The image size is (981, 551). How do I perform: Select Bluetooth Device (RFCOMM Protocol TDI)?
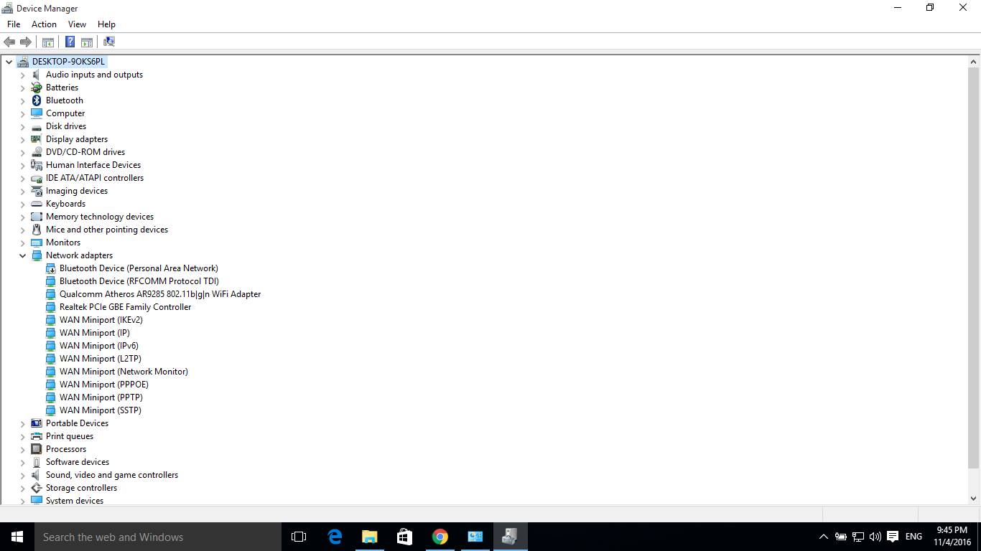139,281
